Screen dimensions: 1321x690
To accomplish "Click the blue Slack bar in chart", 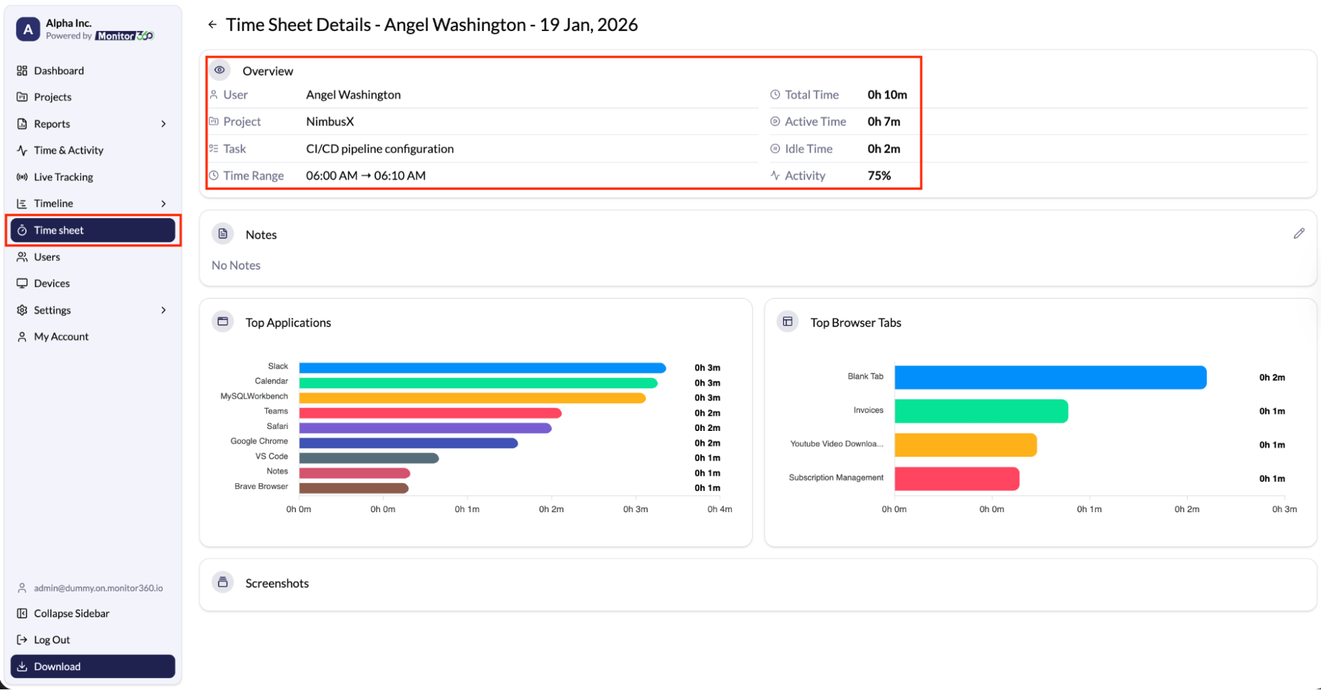I will [482, 367].
